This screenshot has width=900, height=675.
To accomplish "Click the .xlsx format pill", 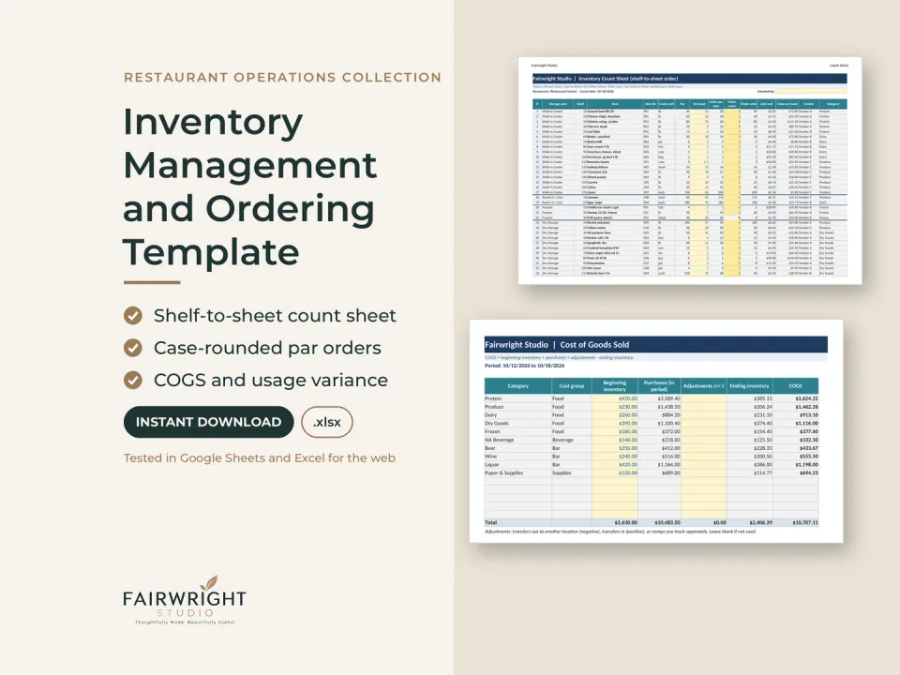I will 326,422.
